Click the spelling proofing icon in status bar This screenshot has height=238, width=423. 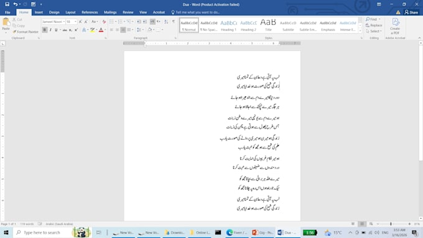point(40,224)
